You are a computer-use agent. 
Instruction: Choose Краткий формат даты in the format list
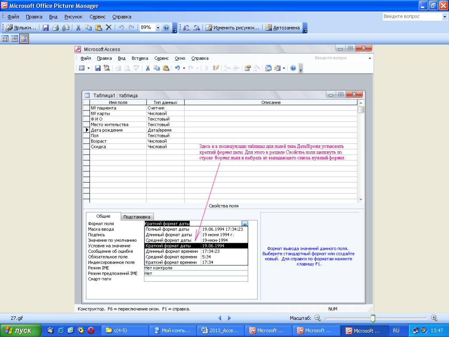tap(196, 246)
